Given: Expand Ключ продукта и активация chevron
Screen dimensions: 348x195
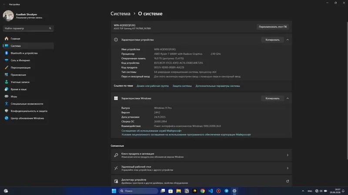Looking at the screenshot, I should pos(288,155).
